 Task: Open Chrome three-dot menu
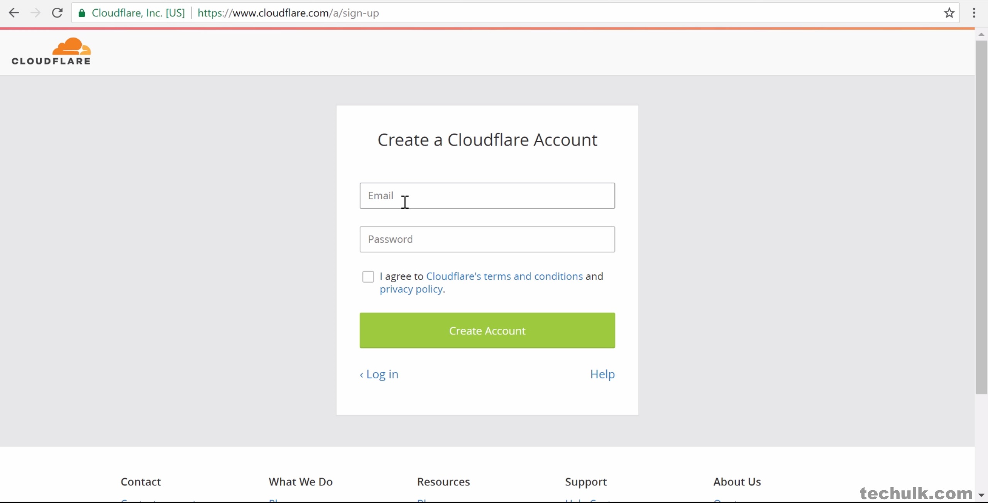[x=974, y=13]
